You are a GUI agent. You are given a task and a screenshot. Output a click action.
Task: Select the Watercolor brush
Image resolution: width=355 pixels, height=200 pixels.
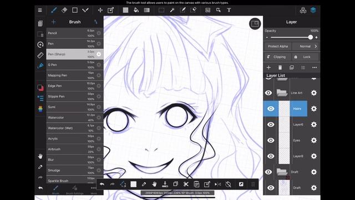coord(75,117)
